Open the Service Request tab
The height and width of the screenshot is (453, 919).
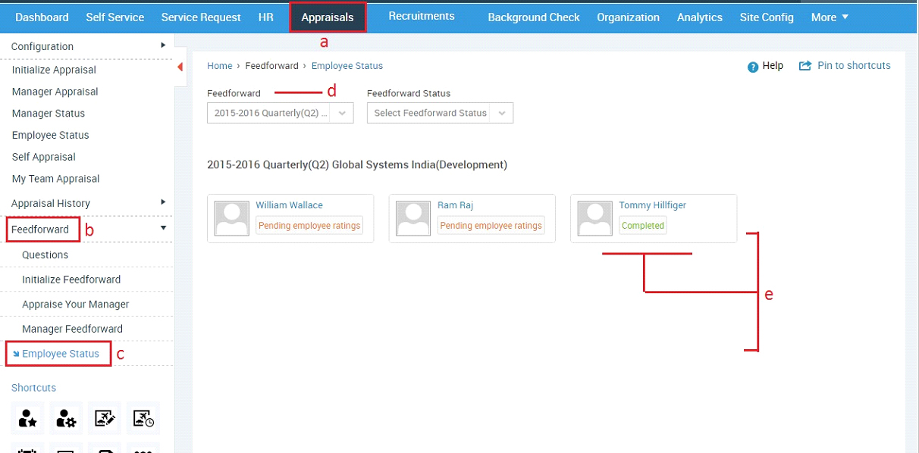201,17
